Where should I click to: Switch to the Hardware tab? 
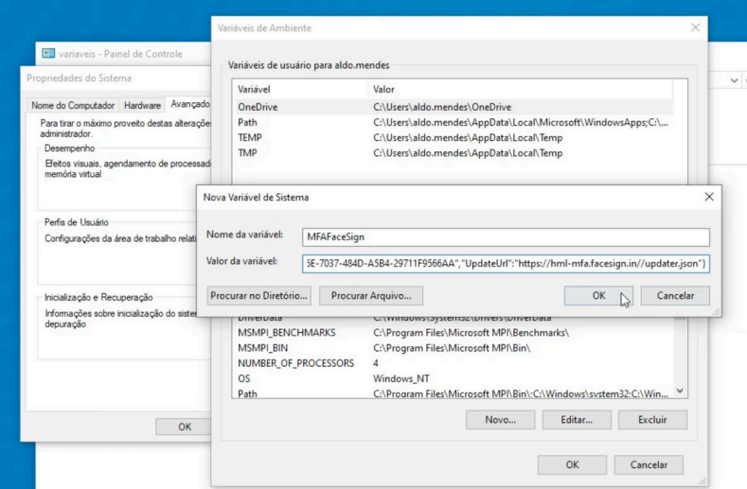pos(142,105)
